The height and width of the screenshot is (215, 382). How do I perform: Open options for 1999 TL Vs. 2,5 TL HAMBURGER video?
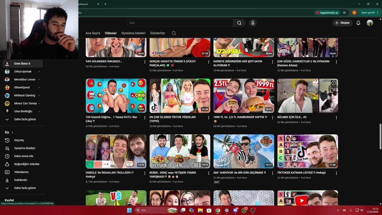[272, 118]
